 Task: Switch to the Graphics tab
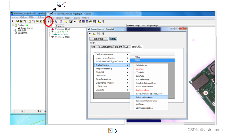pyautogui.click(x=59, y=26)
